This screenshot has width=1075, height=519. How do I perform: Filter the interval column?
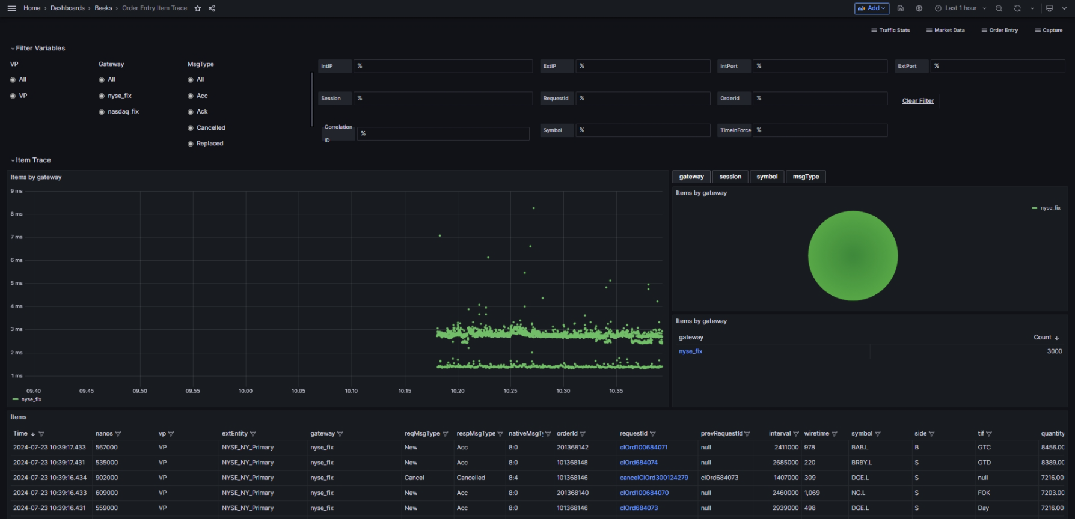796,434
